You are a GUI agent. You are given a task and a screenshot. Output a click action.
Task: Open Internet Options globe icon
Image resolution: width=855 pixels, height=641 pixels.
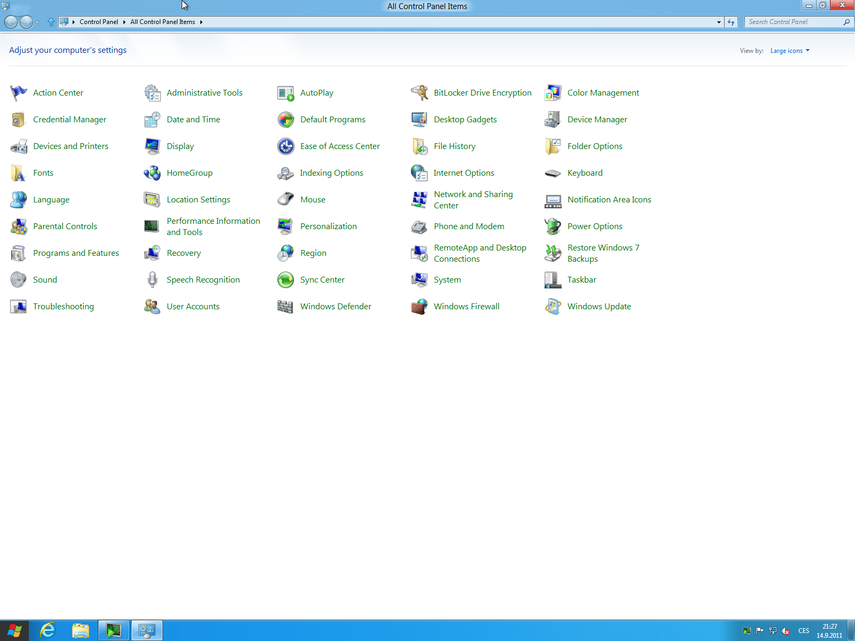[x=419, y=173]
